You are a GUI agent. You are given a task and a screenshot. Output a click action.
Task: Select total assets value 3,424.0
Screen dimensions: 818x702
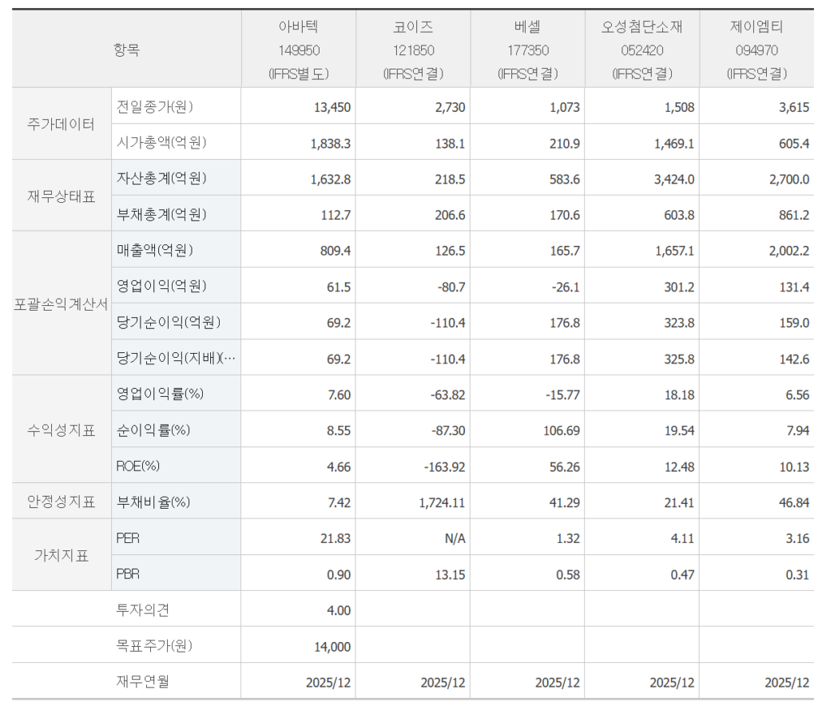[x=674, y=180]
